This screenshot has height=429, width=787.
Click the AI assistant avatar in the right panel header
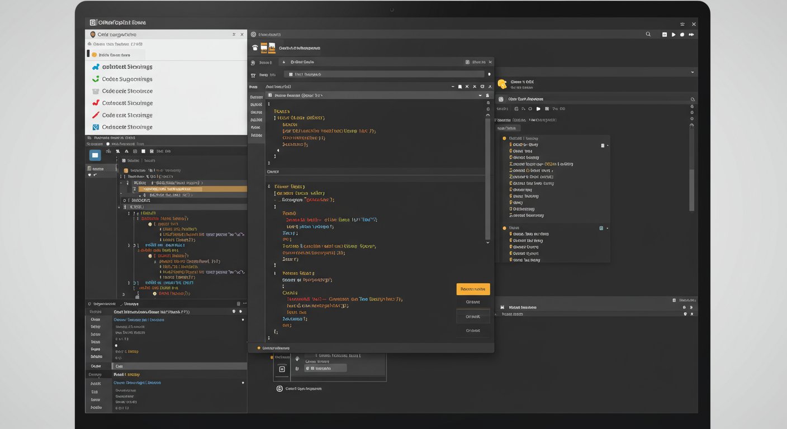pyautogui.click(x=502, y=83)
